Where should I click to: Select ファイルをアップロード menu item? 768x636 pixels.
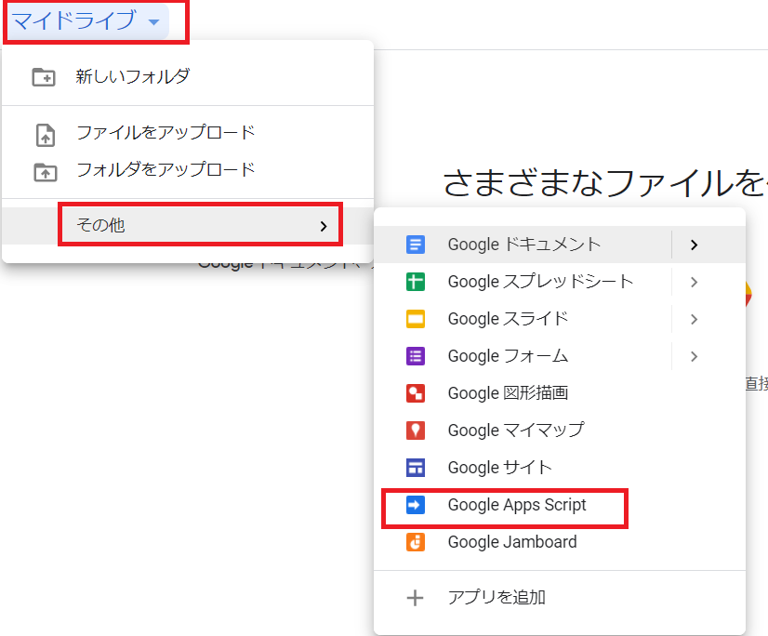coord(165,133)
